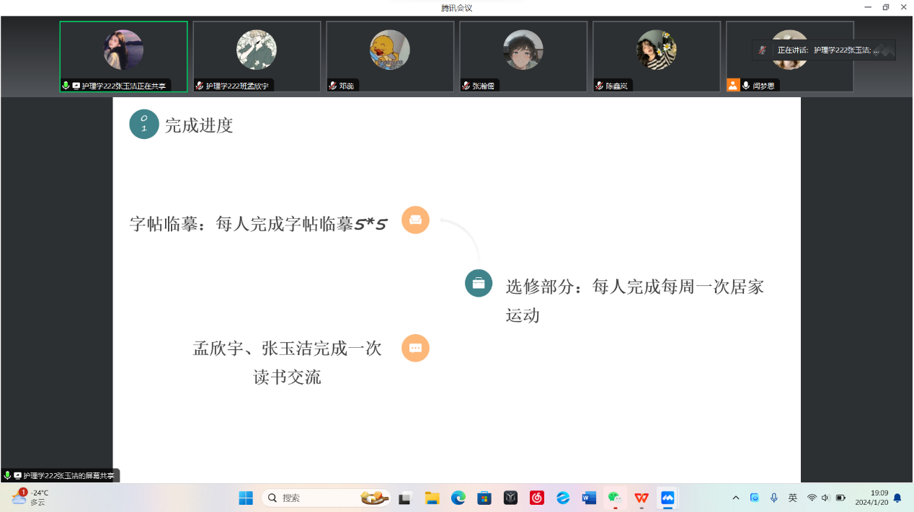
Task: Open Microsoft Store from the taskbar
Action: 484,498
